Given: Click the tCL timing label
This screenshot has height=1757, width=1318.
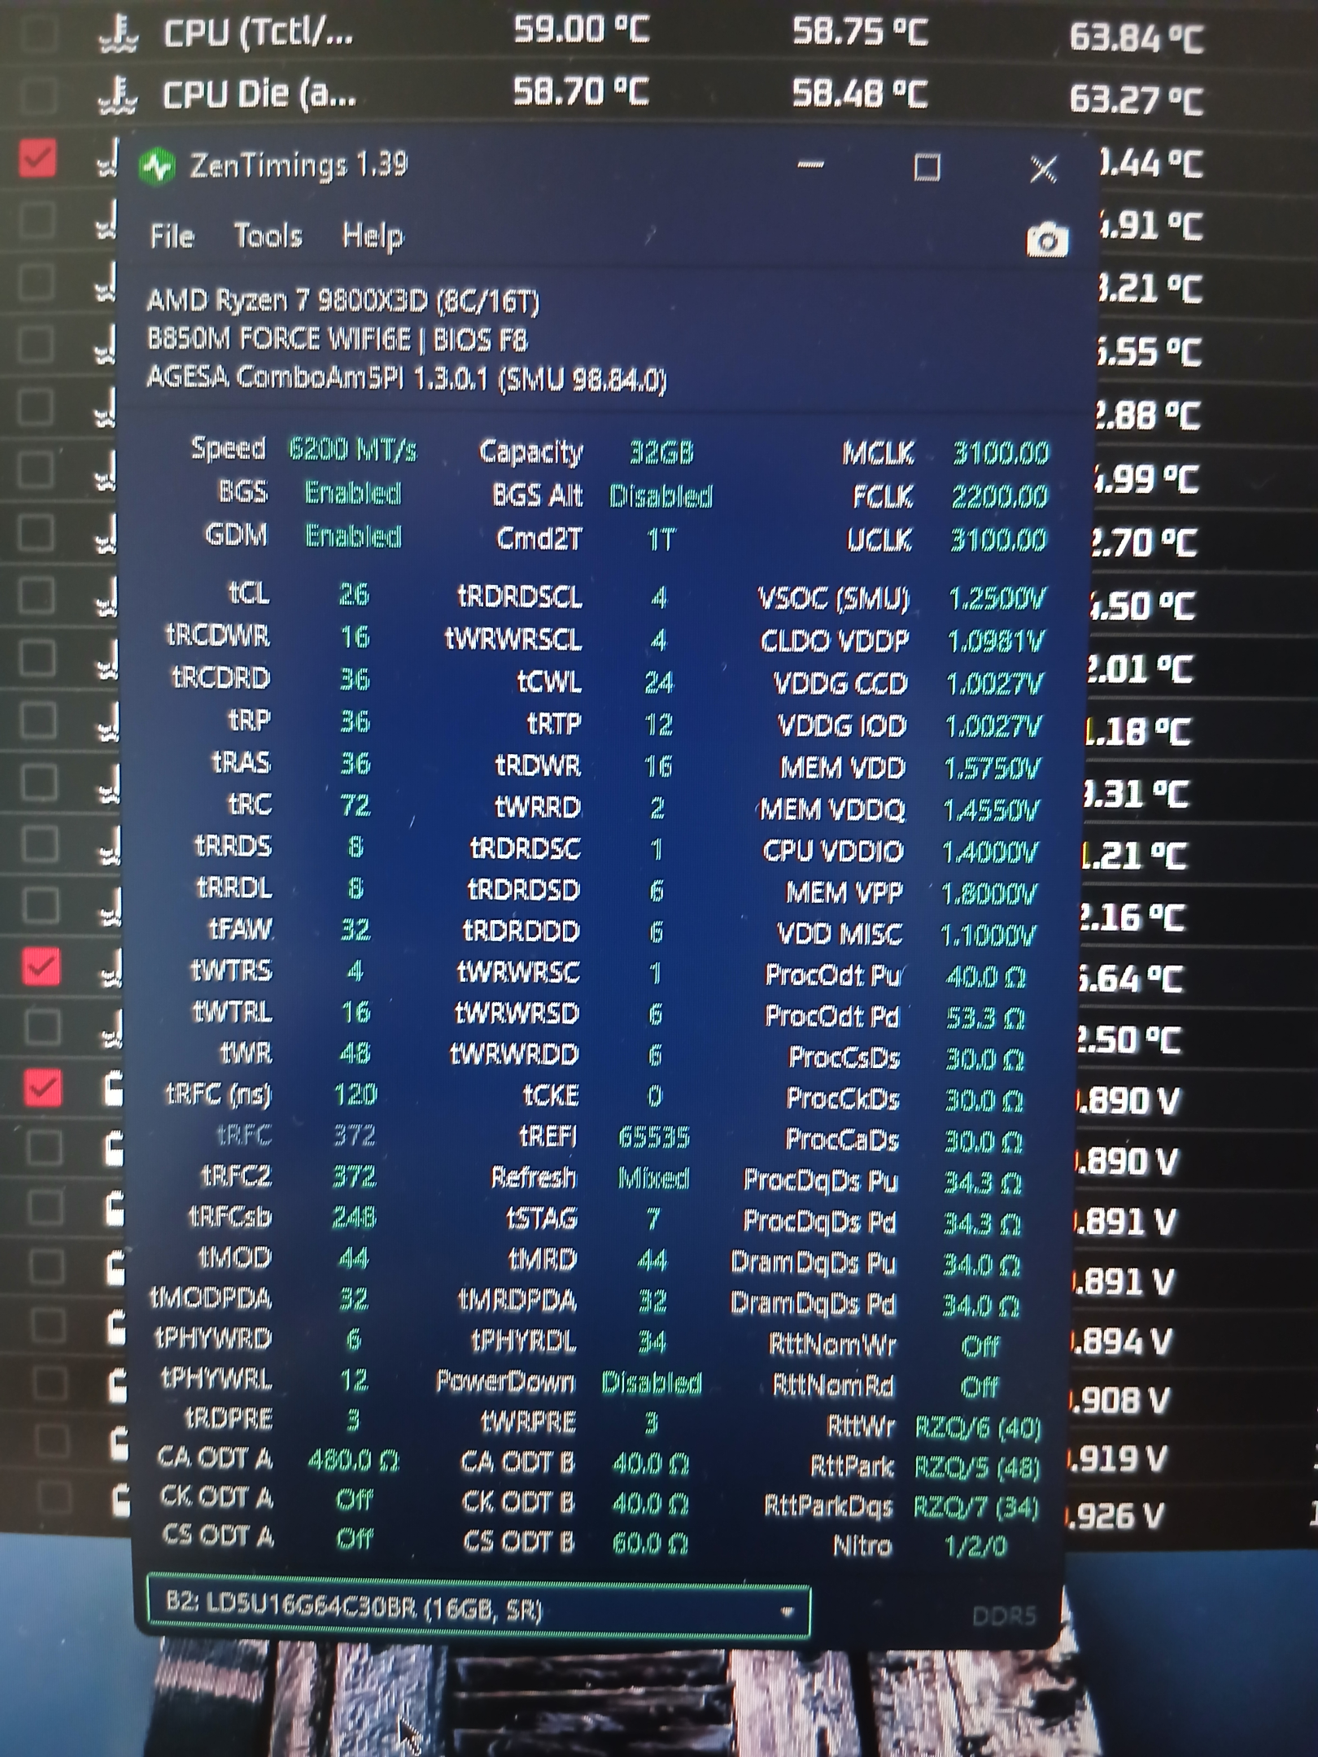Looking at the screenshot, I should pyautogui.click(x=249, y=594).
